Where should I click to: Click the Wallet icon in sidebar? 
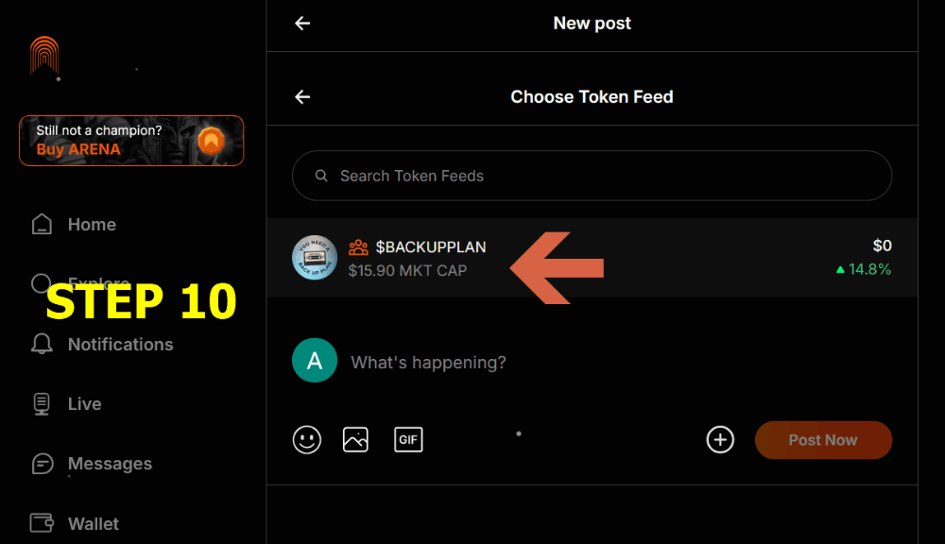point(42,523)
